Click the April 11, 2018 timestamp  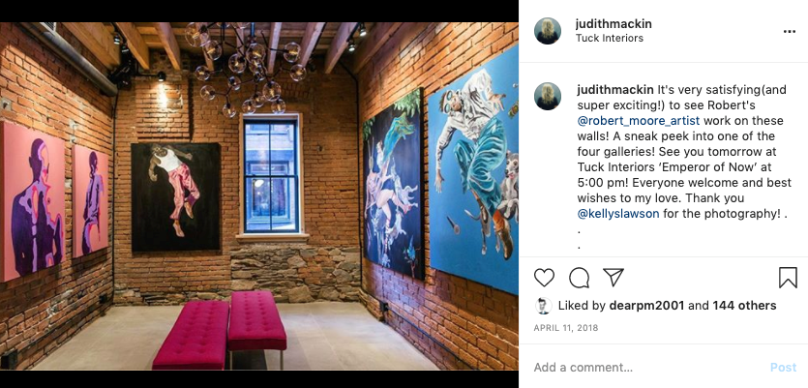point(566,328)
